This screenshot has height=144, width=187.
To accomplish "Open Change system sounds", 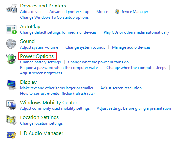I will pos(85,47).
